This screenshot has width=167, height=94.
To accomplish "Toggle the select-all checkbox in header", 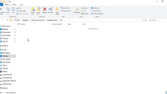I will click(x=19, y=24).
